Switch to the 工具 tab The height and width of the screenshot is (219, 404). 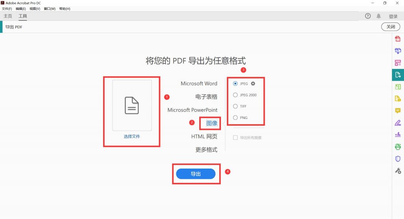[22, 16]
